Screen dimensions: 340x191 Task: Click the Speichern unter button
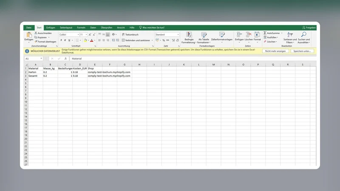pos(302,51)
